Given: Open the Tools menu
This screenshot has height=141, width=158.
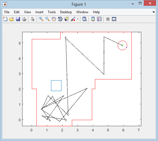Looking at the screenshot, I should click(52, 12).
